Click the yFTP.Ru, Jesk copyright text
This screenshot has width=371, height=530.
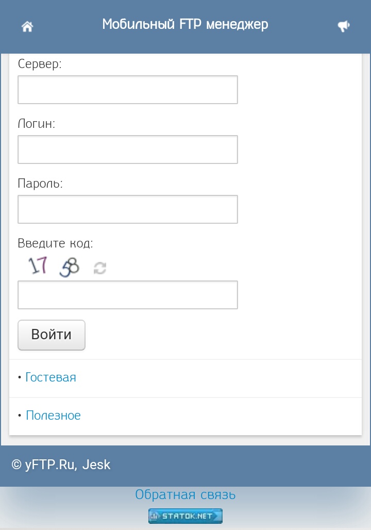click(61, 465)
